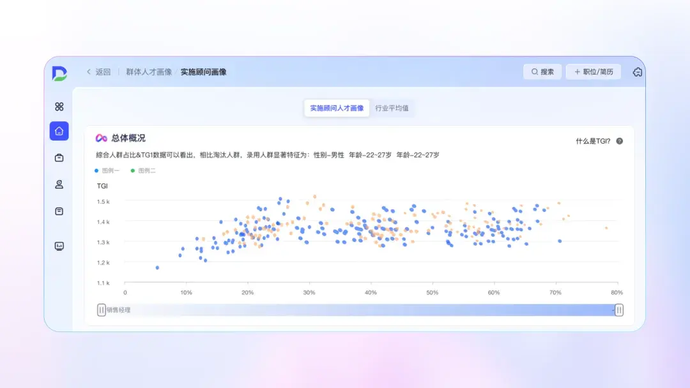Toggle the blue 图例一 legend item

coord(107,170)
